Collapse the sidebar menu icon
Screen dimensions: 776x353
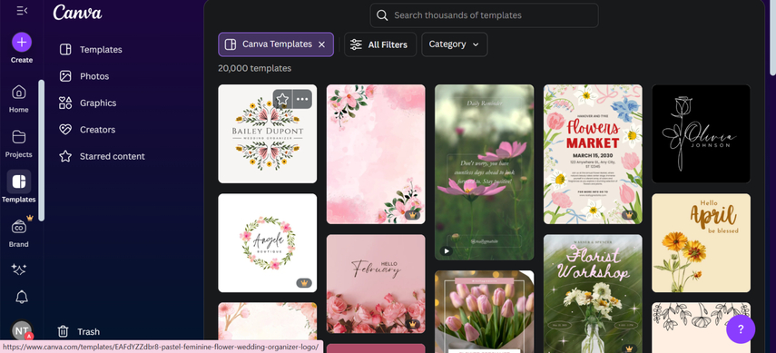22,11
